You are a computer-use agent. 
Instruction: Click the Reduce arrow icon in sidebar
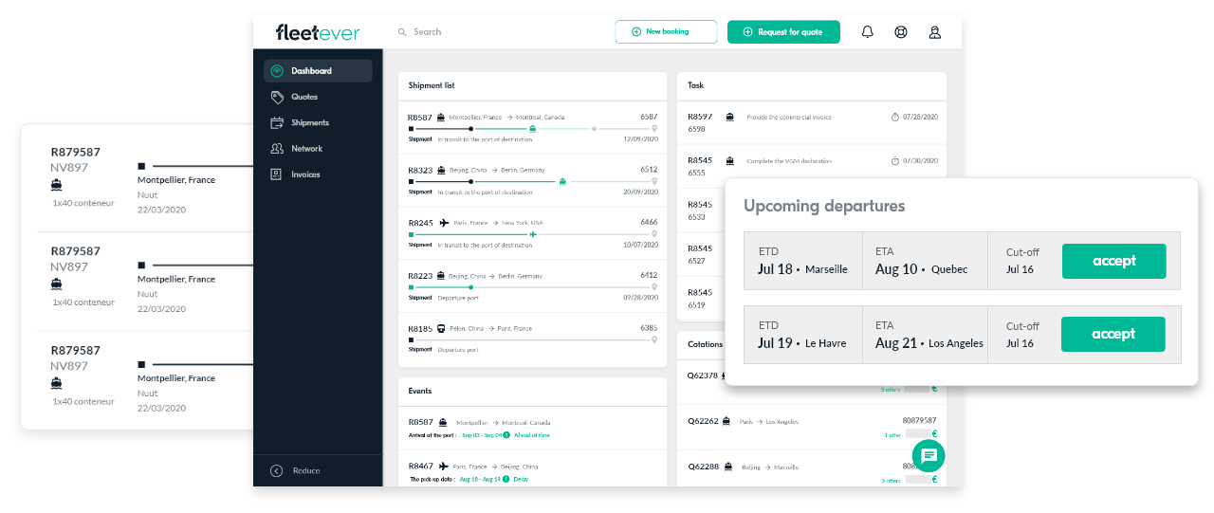(277, 470)
